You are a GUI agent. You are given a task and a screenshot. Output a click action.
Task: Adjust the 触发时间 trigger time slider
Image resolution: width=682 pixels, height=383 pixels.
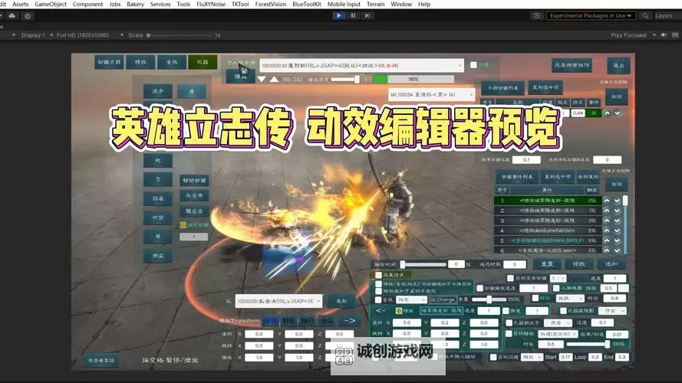423,264
